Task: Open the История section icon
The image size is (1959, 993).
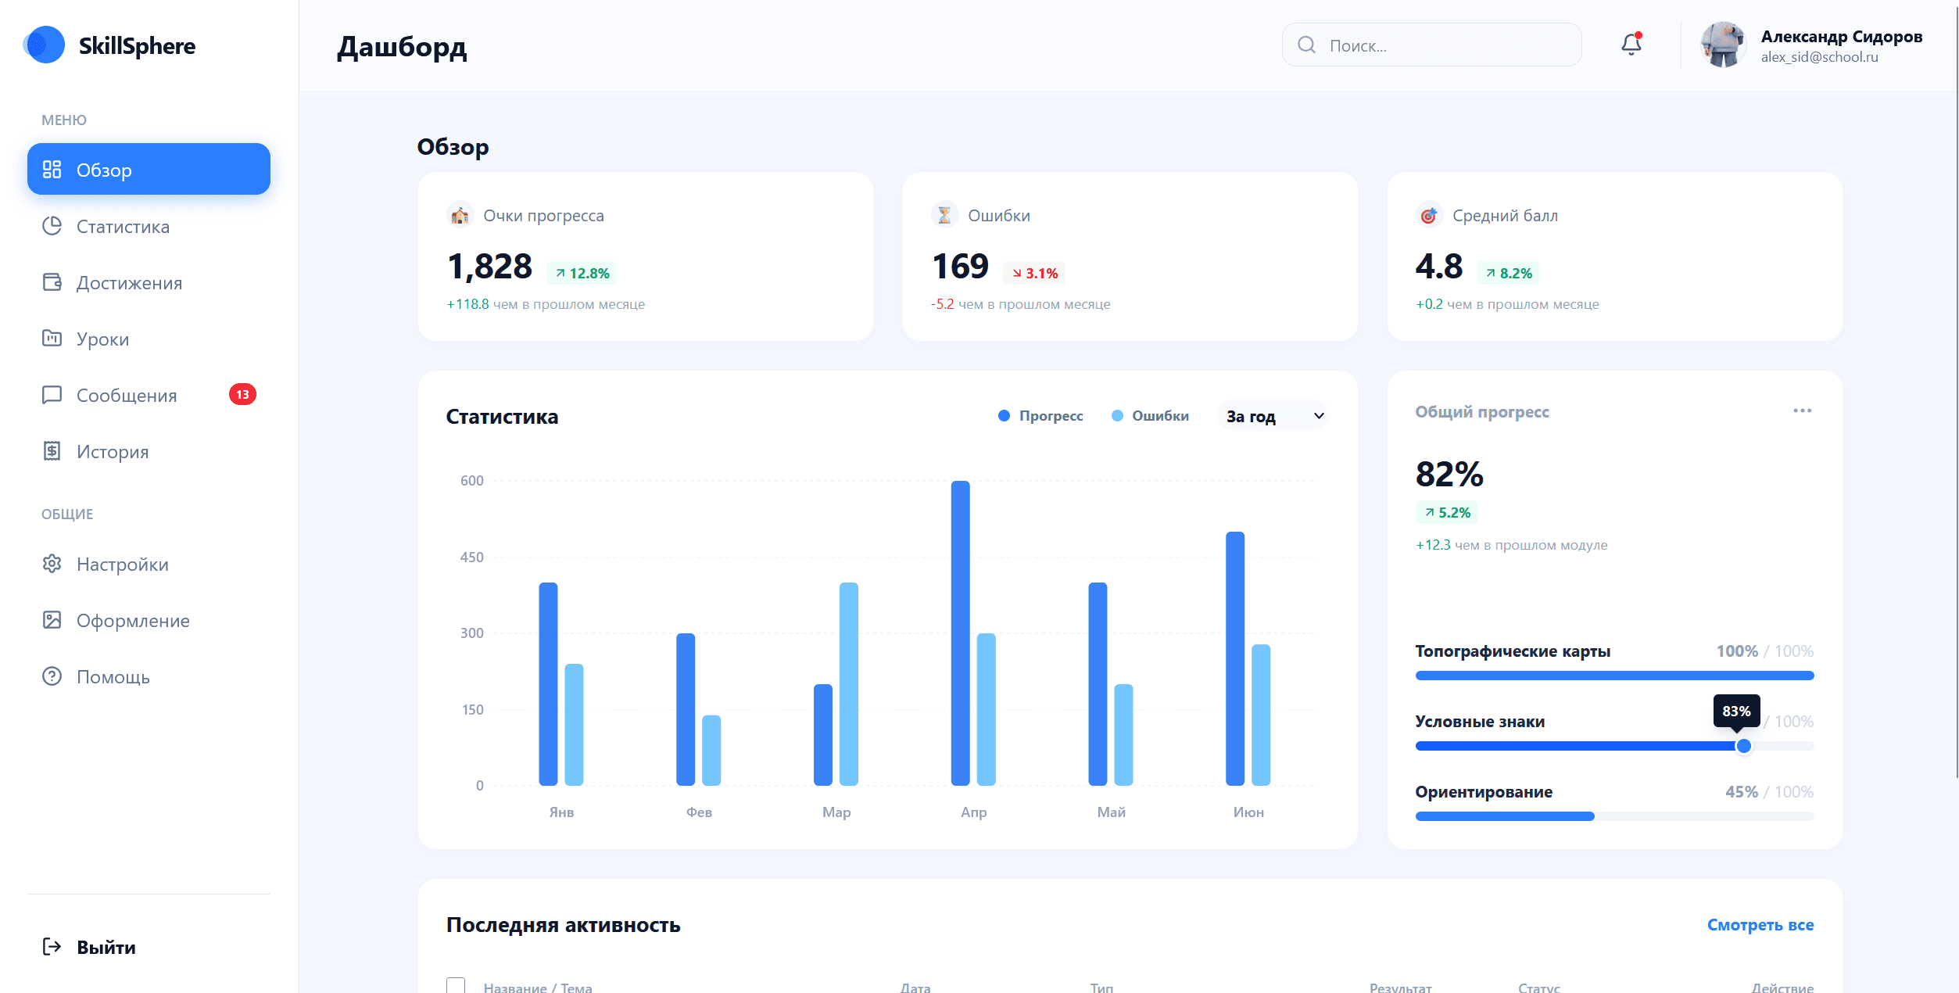Action: (52, 451)
